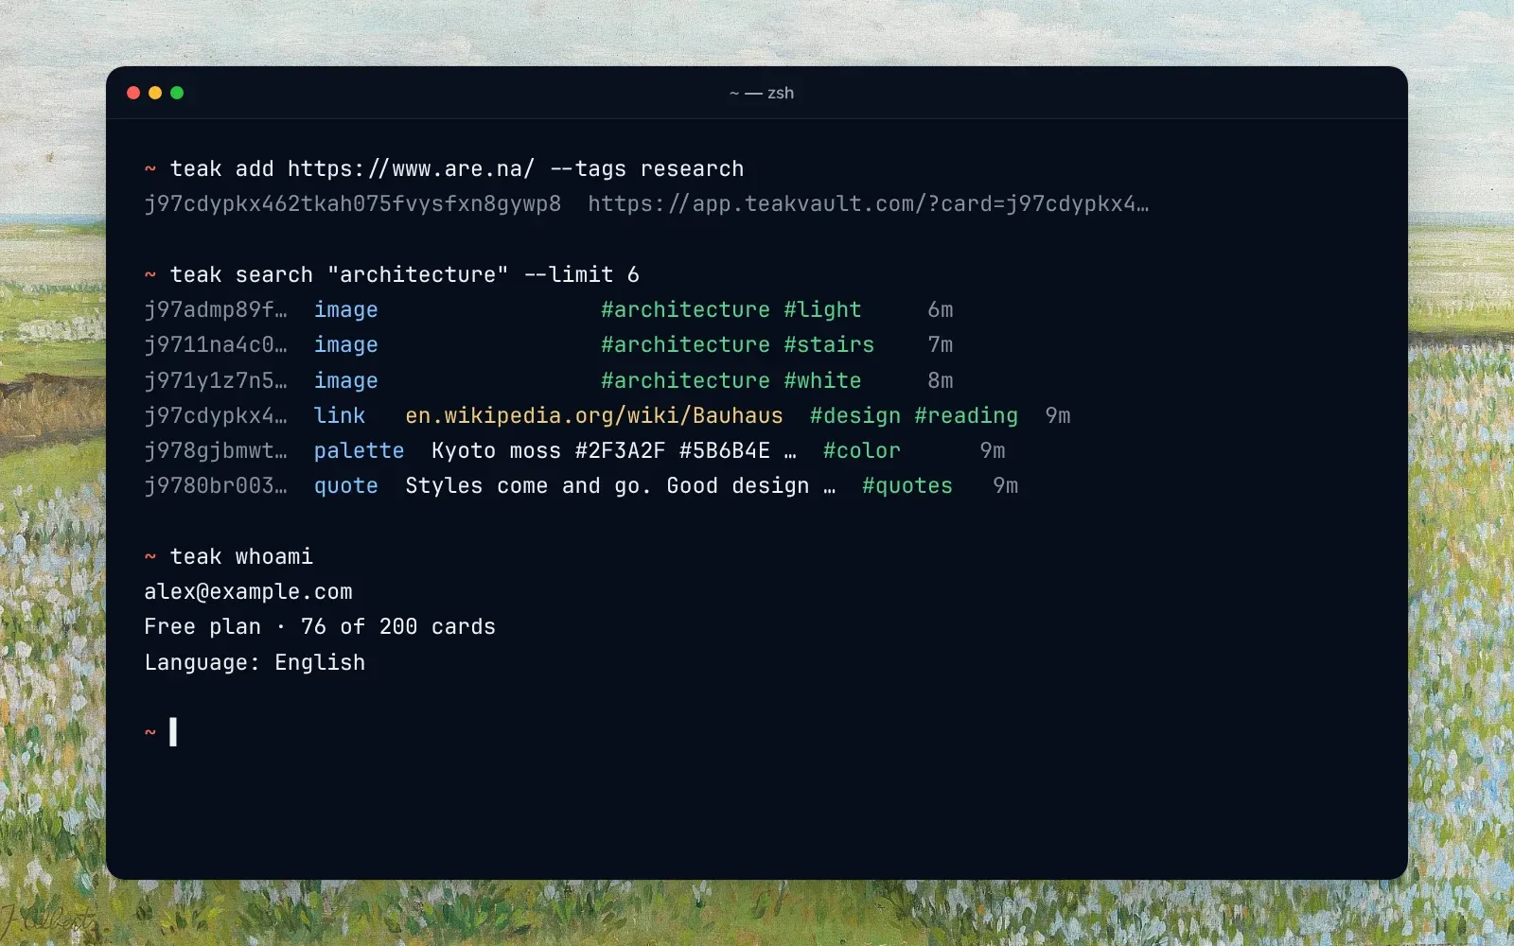Click the '6m' timestamp
The height and width of the screenshot is (946, 1514).
pyautogui.click(x=941, y=310)
